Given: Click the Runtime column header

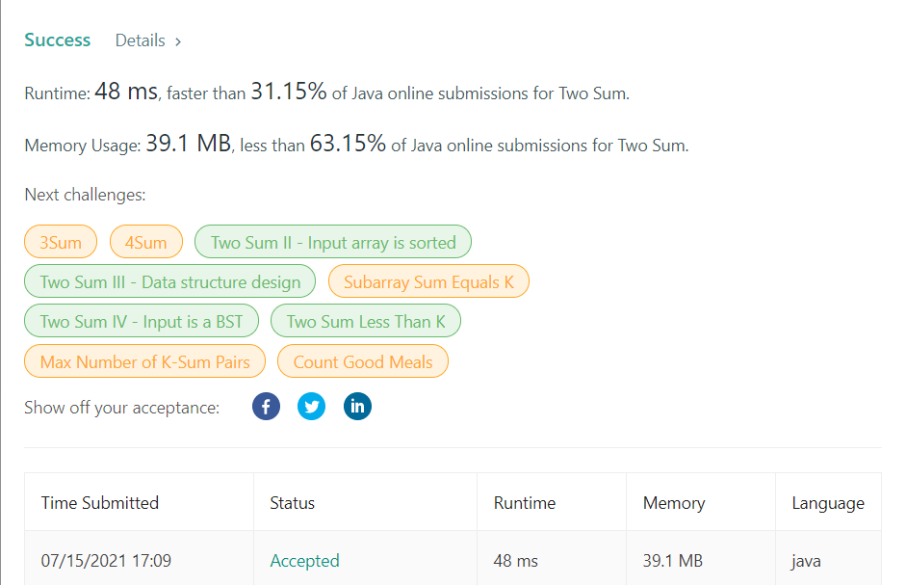Looking at the screenshot, I should [x=525, y=503].
